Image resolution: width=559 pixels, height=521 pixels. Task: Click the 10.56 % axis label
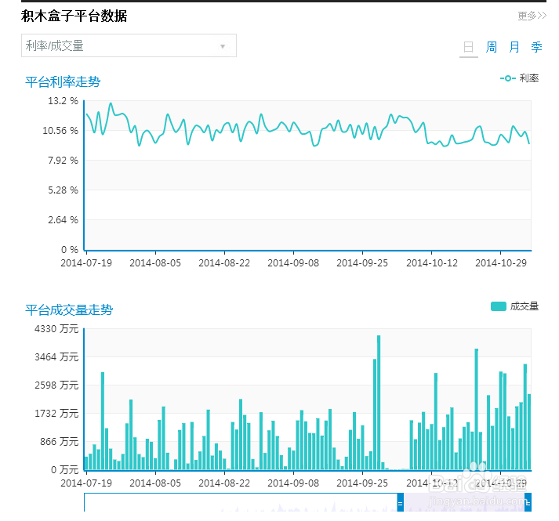tap(60, 130)
